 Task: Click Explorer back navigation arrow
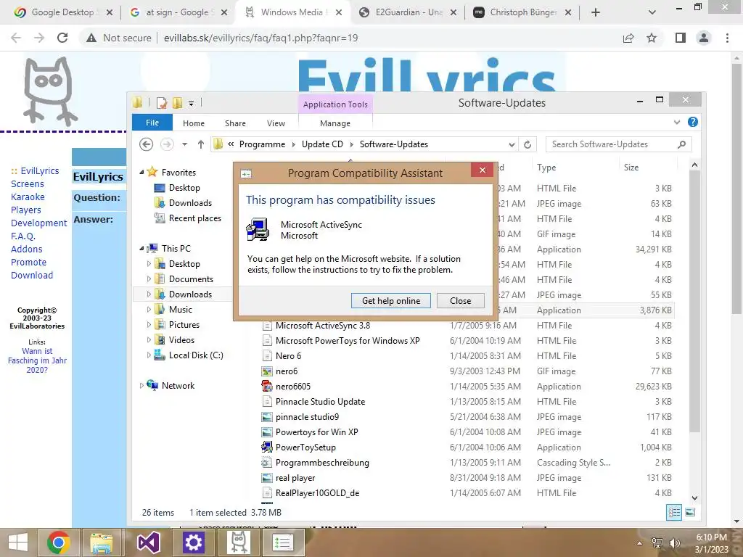point(147,144)
